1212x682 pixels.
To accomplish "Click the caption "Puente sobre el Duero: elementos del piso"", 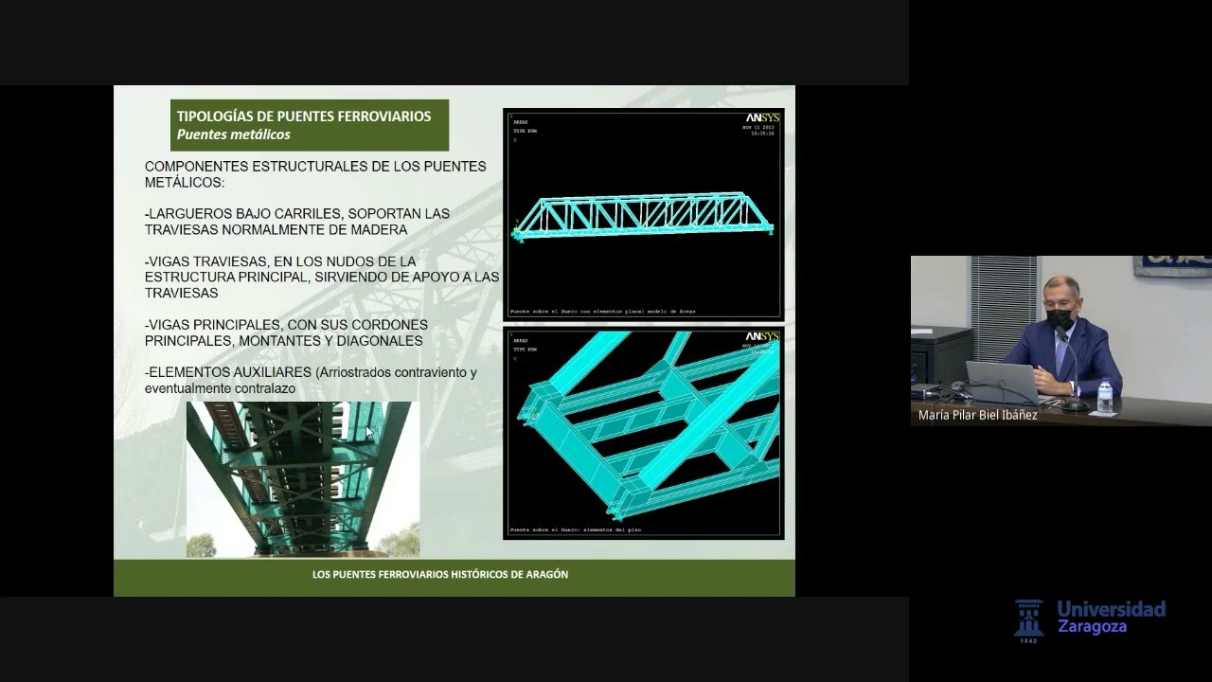I will point(576,529).
